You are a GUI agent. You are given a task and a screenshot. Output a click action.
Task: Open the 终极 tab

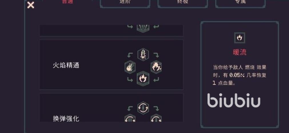(x=183, y=3)
